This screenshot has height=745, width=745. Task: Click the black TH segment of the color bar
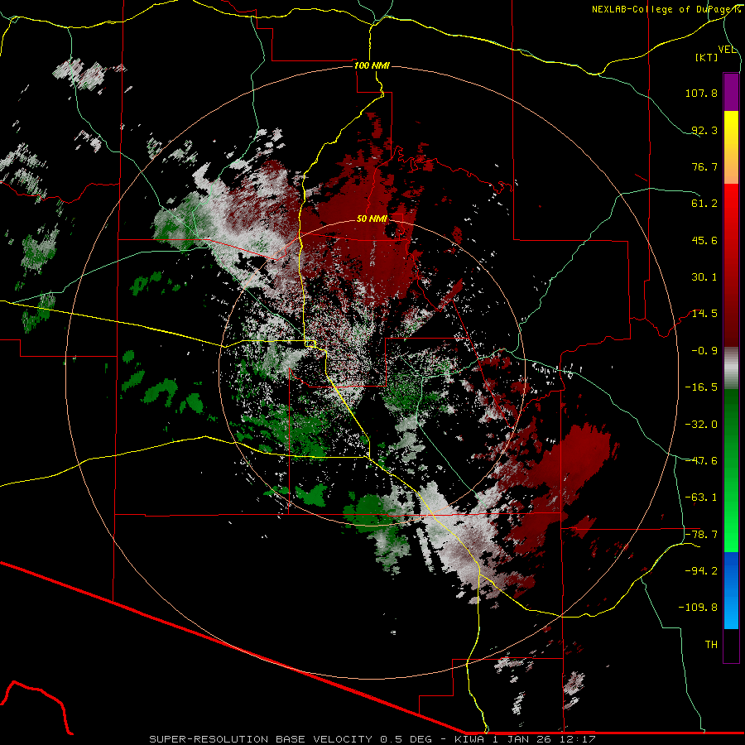(x=731, y=646)
